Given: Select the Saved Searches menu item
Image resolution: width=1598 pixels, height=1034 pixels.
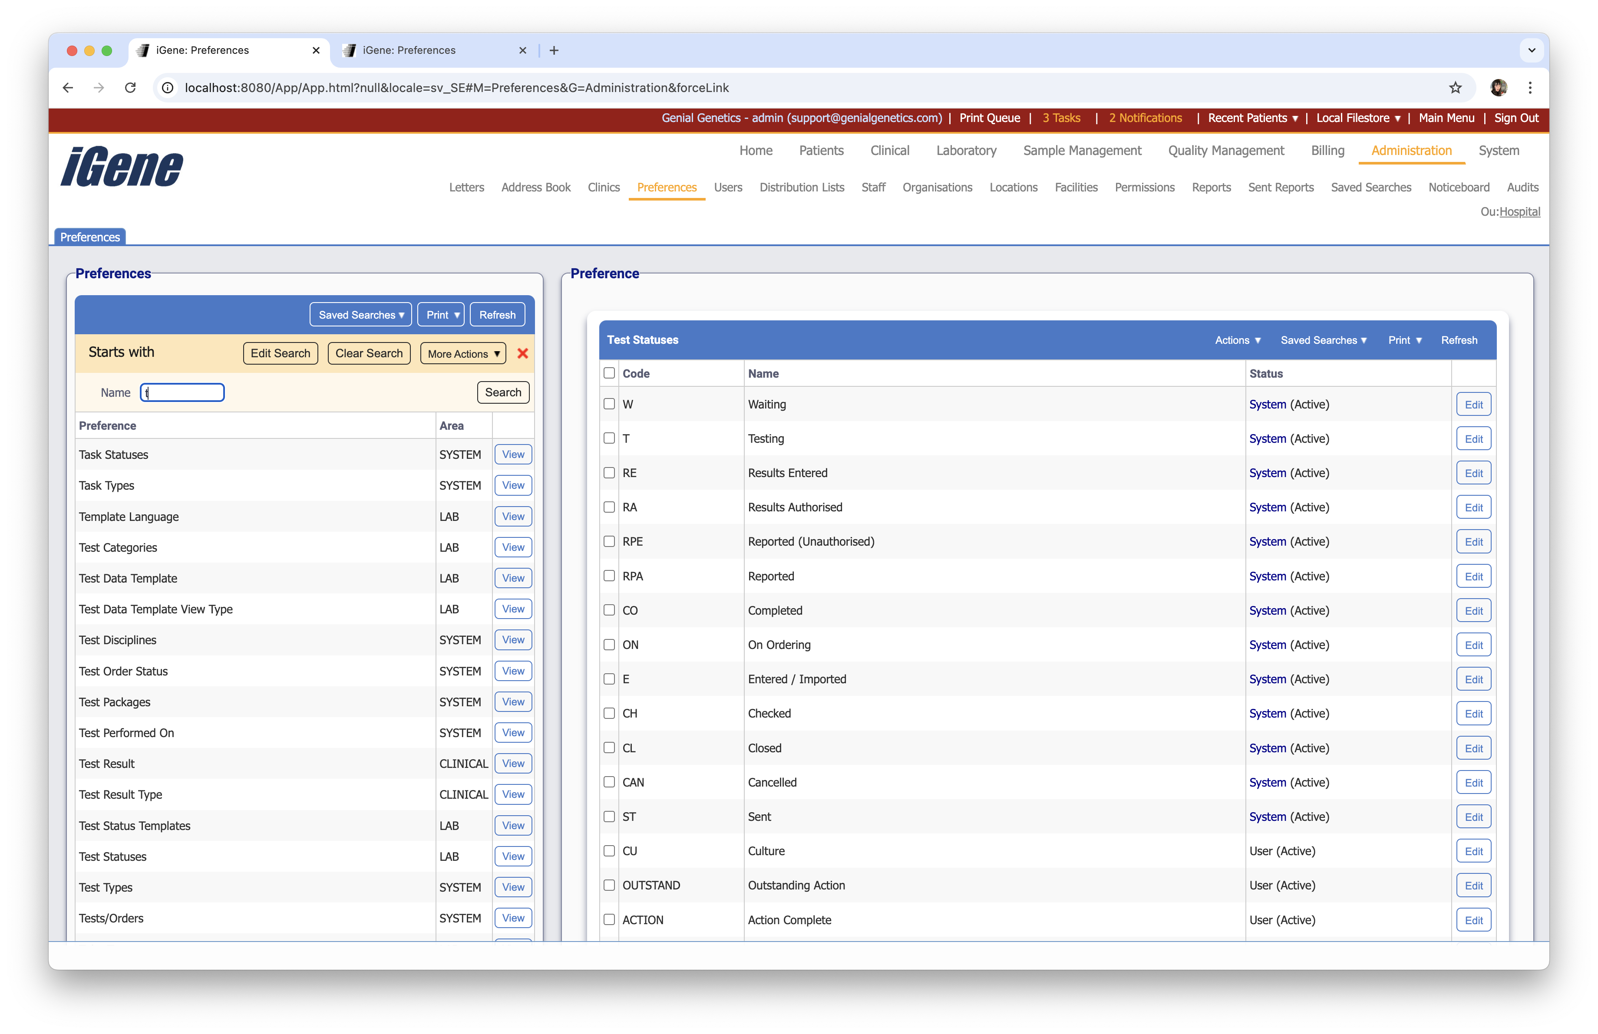Looking at the screenshot, I should click(x=1371, y=188).
